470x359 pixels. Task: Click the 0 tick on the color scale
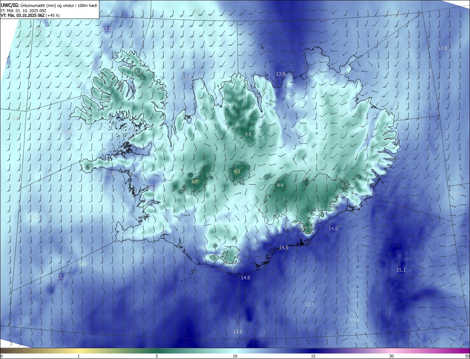(1, 356)
